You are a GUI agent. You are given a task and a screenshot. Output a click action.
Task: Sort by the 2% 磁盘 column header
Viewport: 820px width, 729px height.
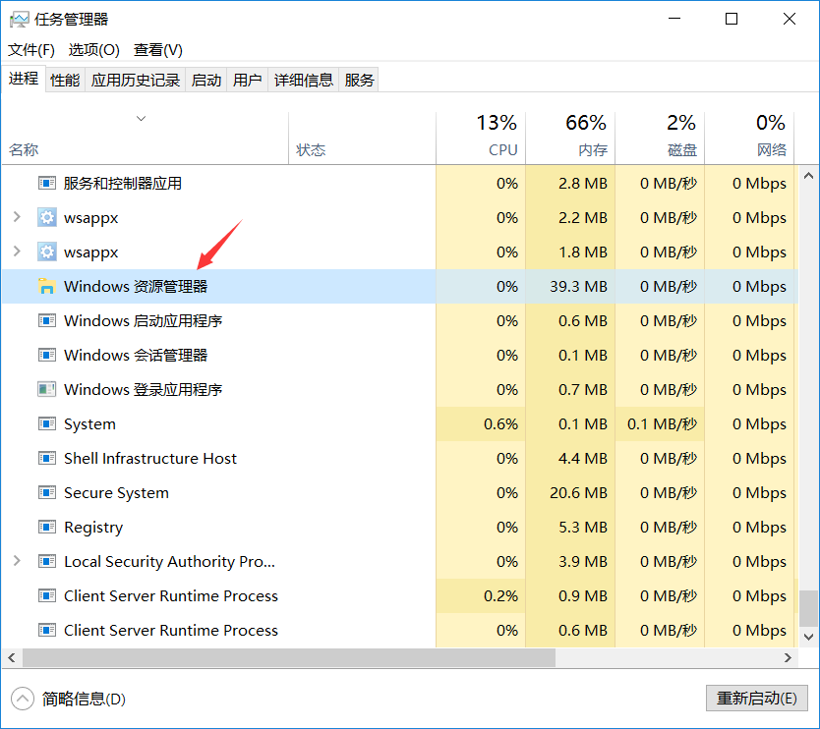pyautogui.click(x=660, y=138)
